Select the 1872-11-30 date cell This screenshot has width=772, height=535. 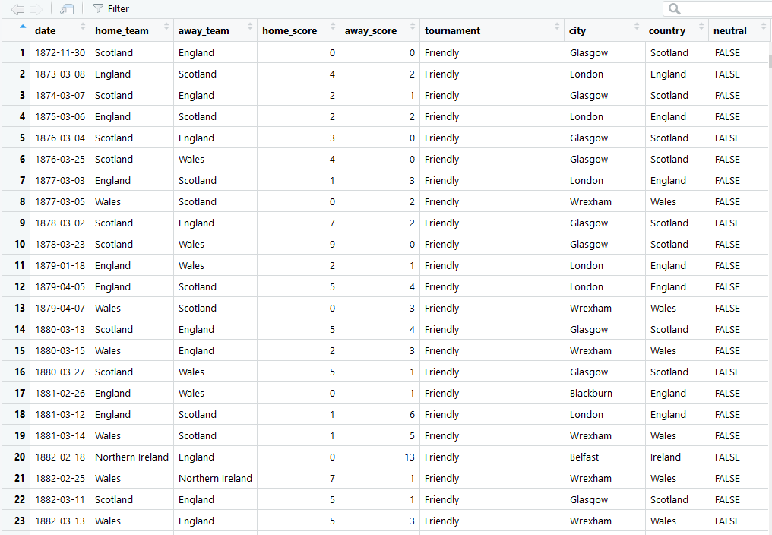(x=60, y=53)
